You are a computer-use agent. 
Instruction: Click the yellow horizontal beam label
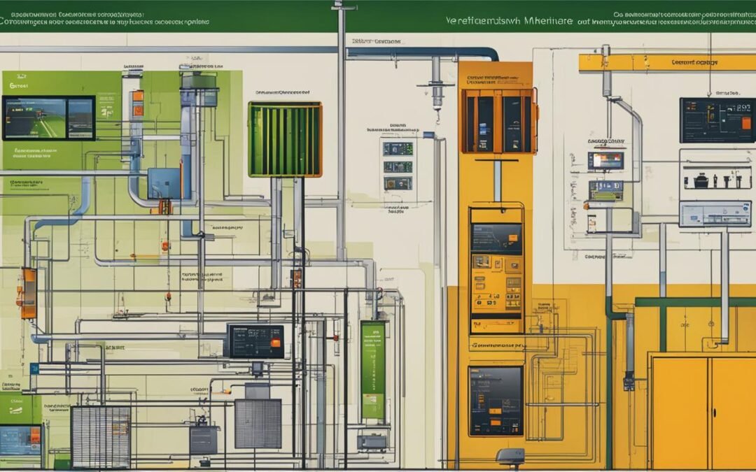(x=666, y=63)
